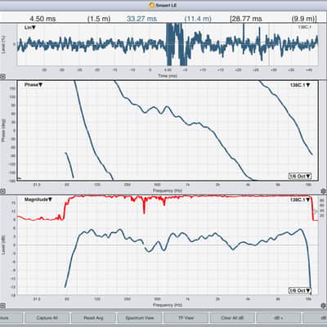Open the 1/6 Oct smoothing dropdown in Magnitude plot
Viewport: 327px width, 327px height.
click(300, 291)
